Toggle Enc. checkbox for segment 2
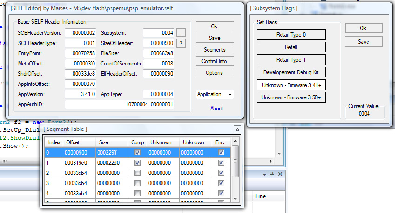Screen dimensions: 395x213 [221, 173]
